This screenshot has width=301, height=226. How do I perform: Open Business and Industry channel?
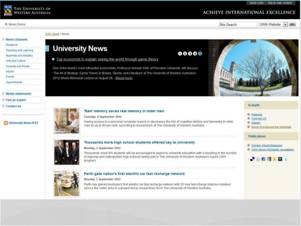click(19, 55)
